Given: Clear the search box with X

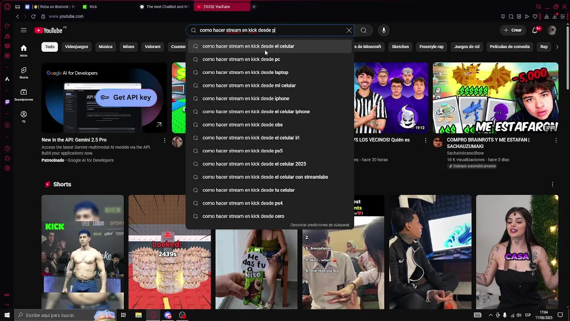Looking at the screenshot, I should pyautogui.click(x=349, y=30).
